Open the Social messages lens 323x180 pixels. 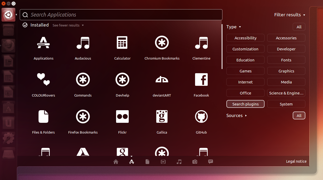(210, 162)
